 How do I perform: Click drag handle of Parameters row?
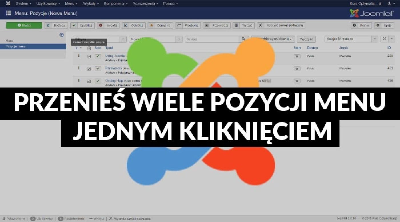(x=79, y=68)
